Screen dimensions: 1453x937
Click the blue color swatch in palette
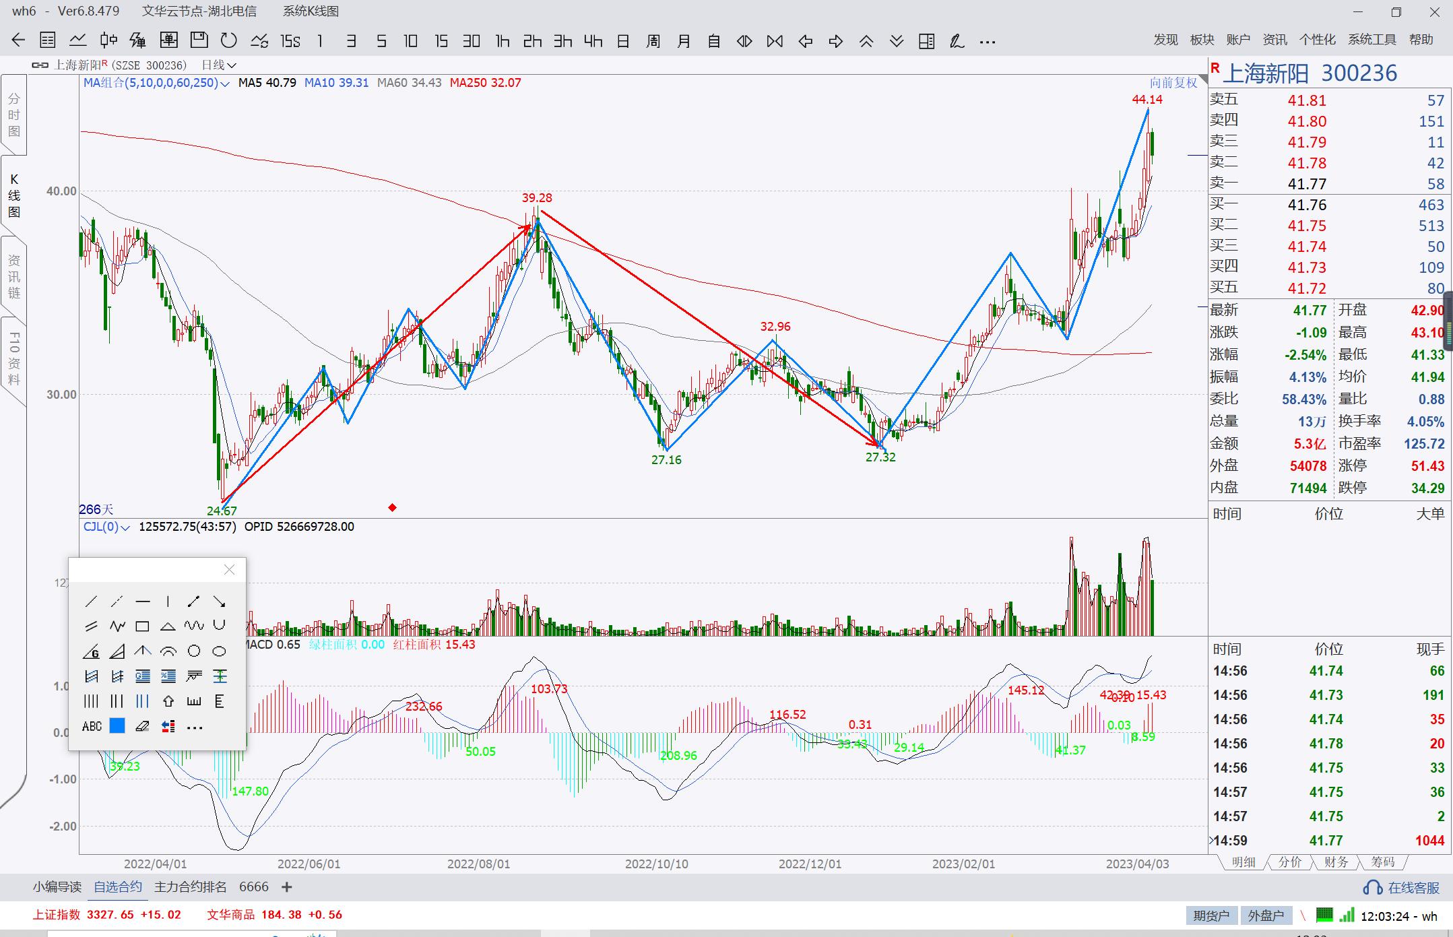coord(117,726)
